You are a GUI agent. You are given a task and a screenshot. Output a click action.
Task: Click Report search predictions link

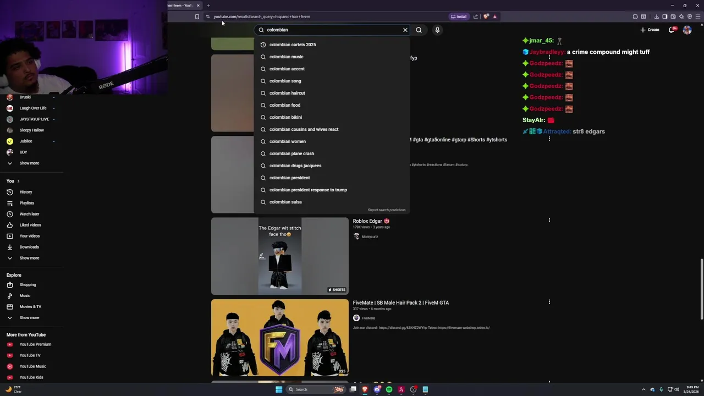[387, 210]
